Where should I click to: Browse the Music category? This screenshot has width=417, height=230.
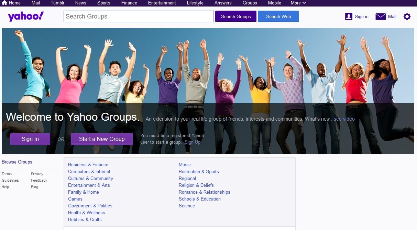[185, 165]
